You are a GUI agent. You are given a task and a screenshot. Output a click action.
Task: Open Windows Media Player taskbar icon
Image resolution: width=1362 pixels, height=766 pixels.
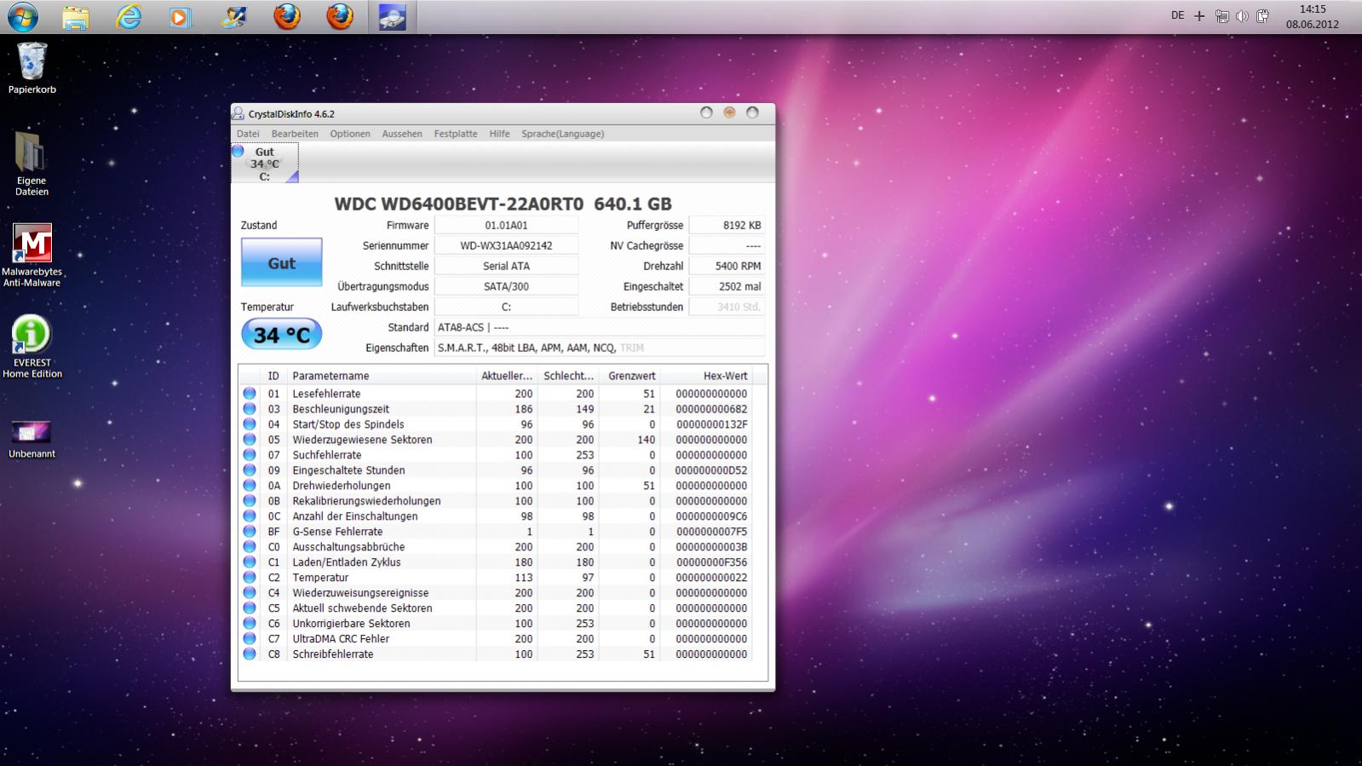(x=181, y=17)
